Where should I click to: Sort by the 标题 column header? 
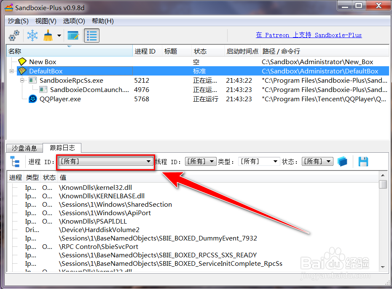[x=177, y=51]
